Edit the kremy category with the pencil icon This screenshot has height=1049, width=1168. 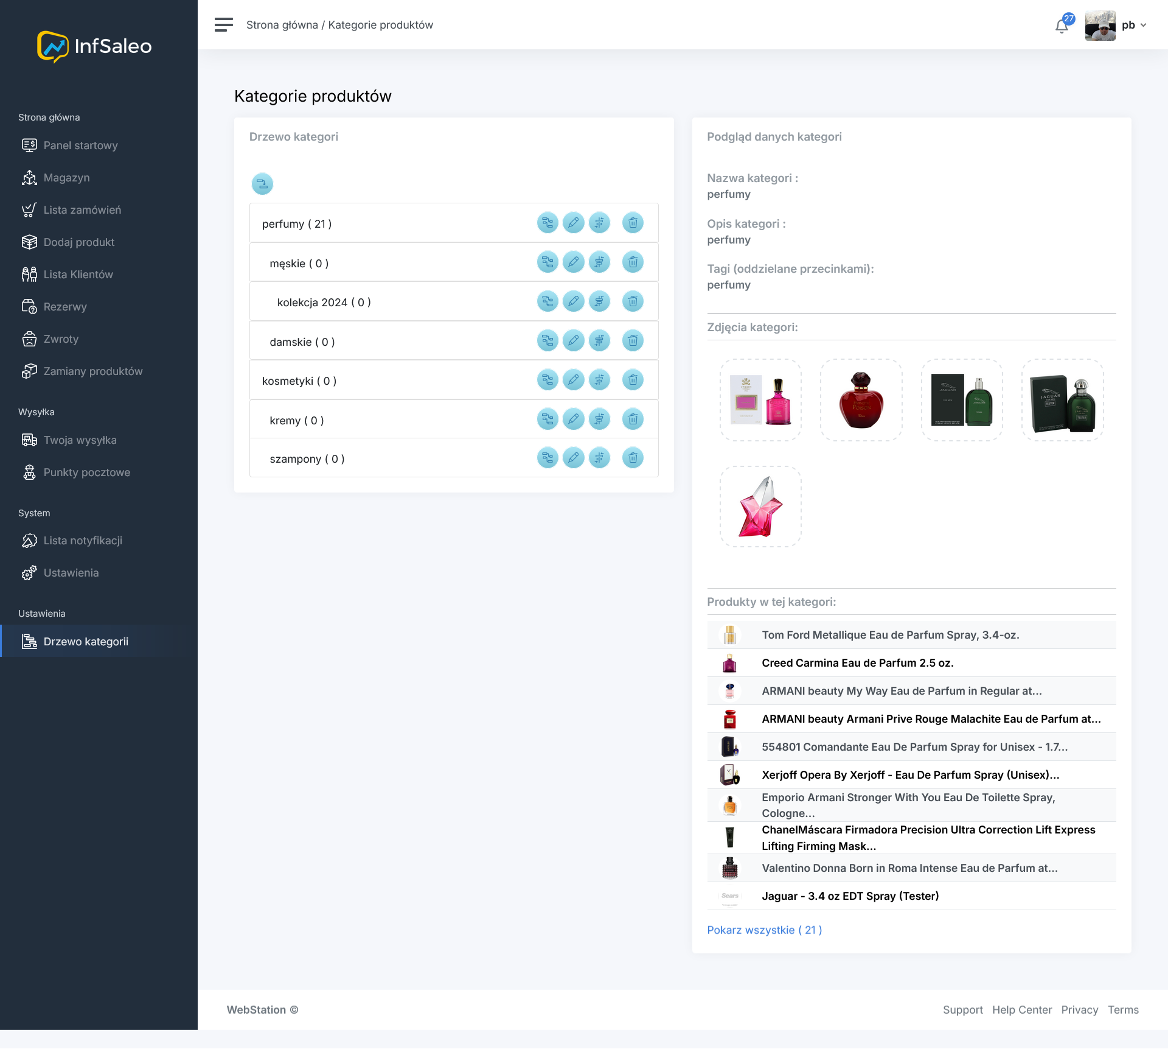tap(574, 419)
